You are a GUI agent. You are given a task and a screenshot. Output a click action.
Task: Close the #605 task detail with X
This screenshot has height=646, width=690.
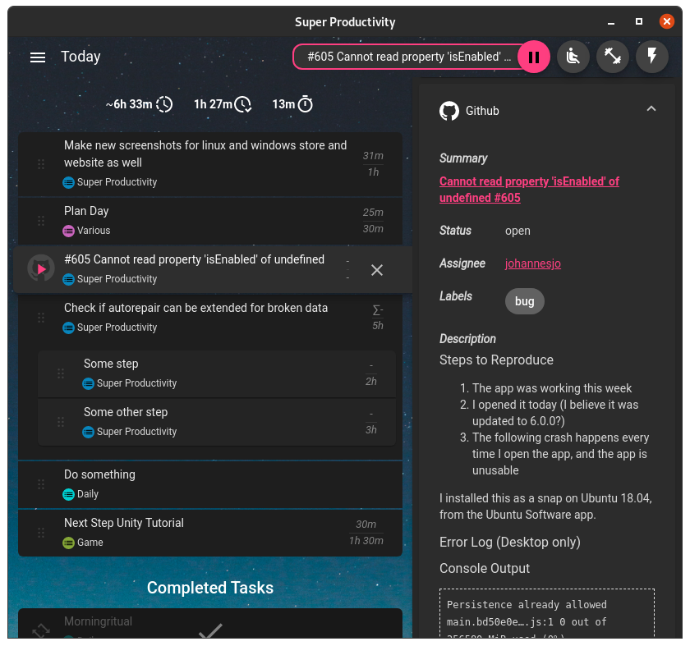[377, 270]
